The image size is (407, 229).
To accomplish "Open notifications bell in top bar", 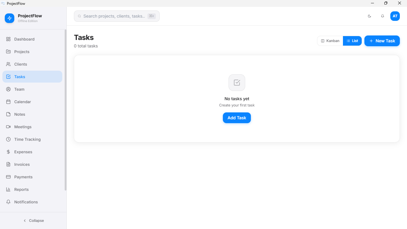I will pyautogui.click(x=383, y=16).
